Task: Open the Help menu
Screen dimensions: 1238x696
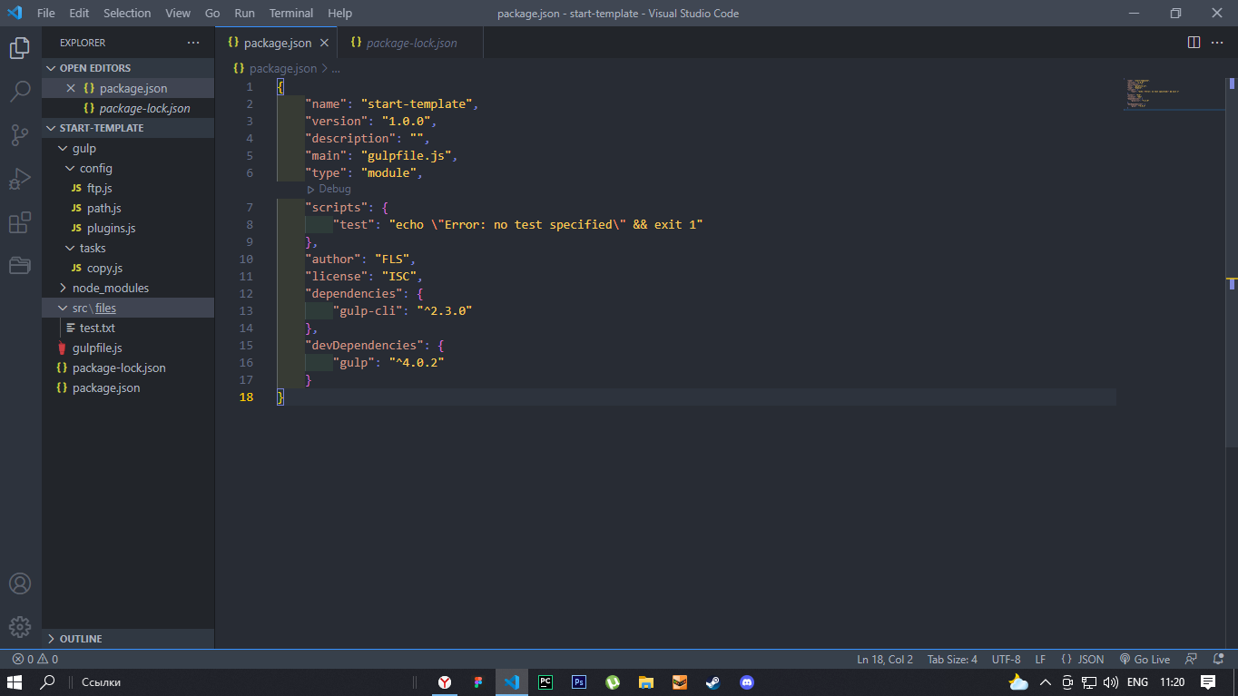Action: click(x=339, y=13)
